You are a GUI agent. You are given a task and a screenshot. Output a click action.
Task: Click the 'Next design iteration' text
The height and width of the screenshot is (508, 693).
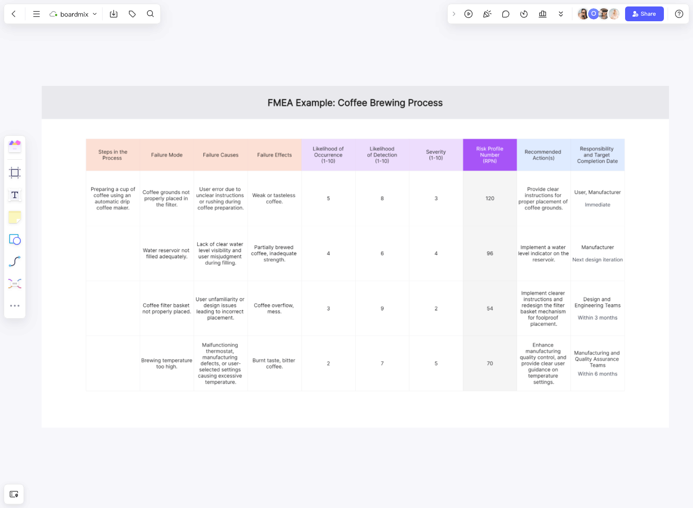point(597,260)
